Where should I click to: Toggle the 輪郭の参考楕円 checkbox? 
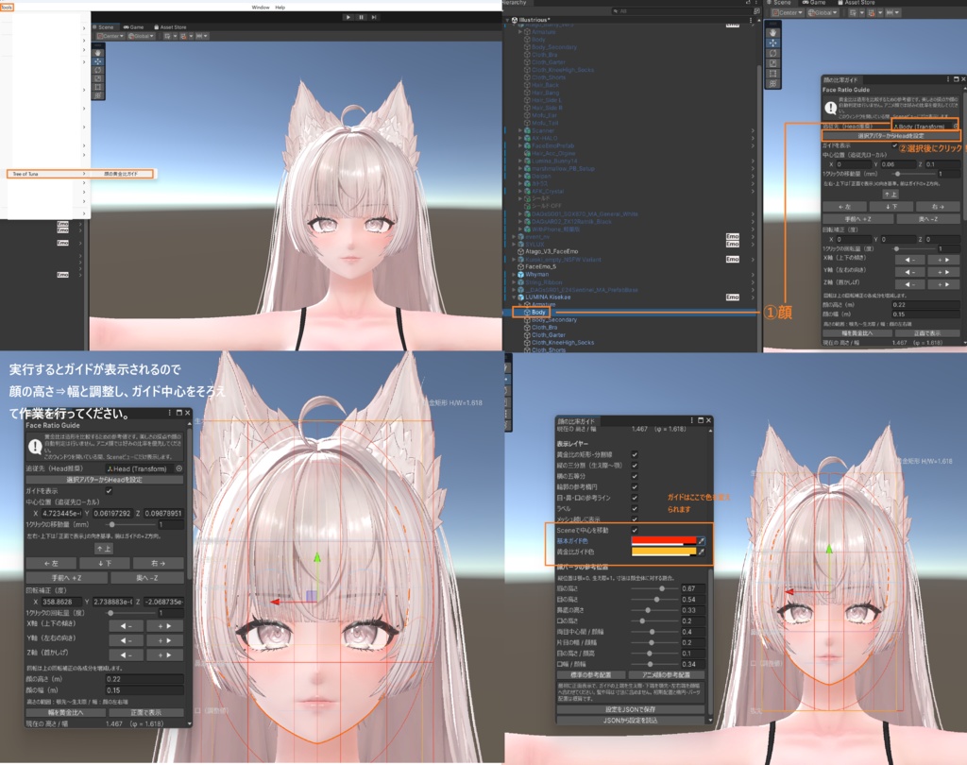(635, 486)
